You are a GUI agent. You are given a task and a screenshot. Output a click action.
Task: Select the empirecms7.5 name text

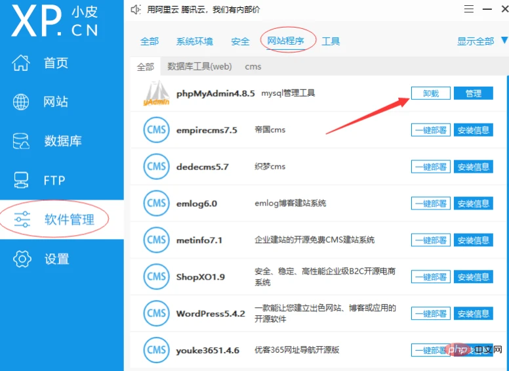(x=207, y=130)
